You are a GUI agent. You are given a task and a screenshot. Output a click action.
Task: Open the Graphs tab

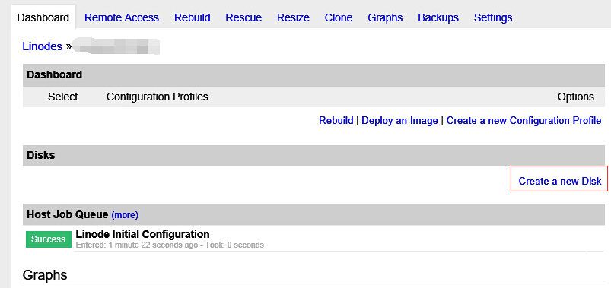pyautogui.click(x=385, y=18)
